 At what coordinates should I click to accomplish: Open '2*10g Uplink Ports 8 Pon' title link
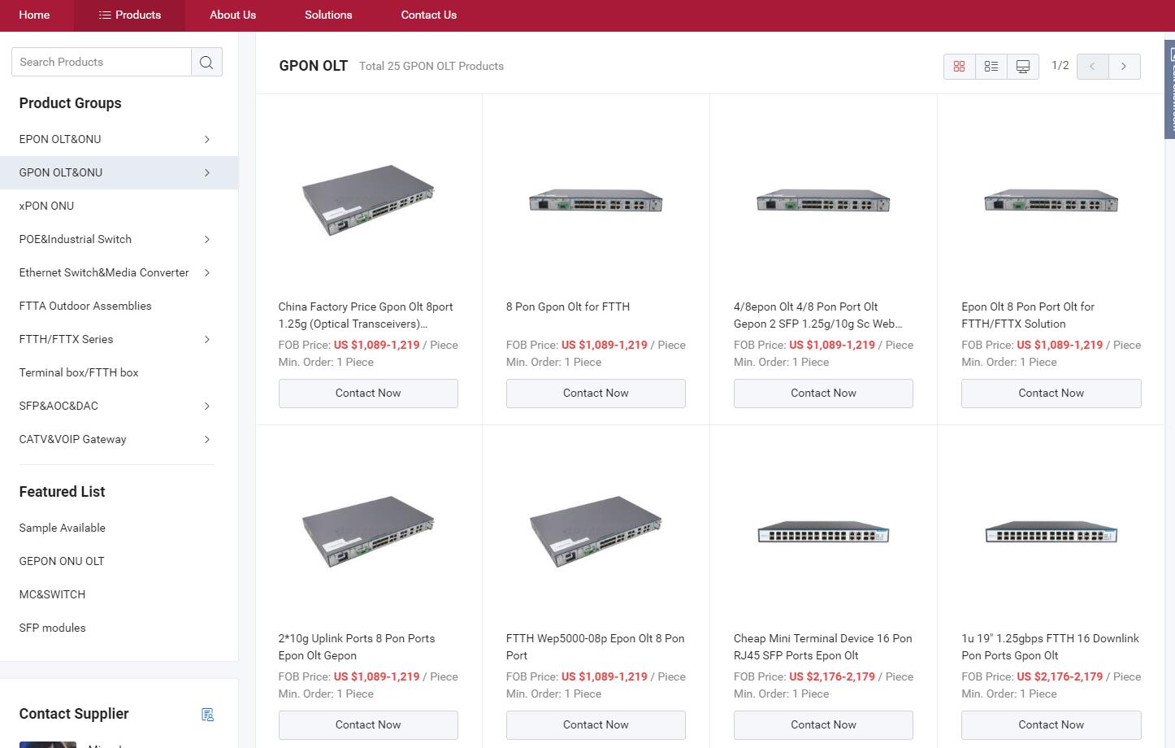357,647
